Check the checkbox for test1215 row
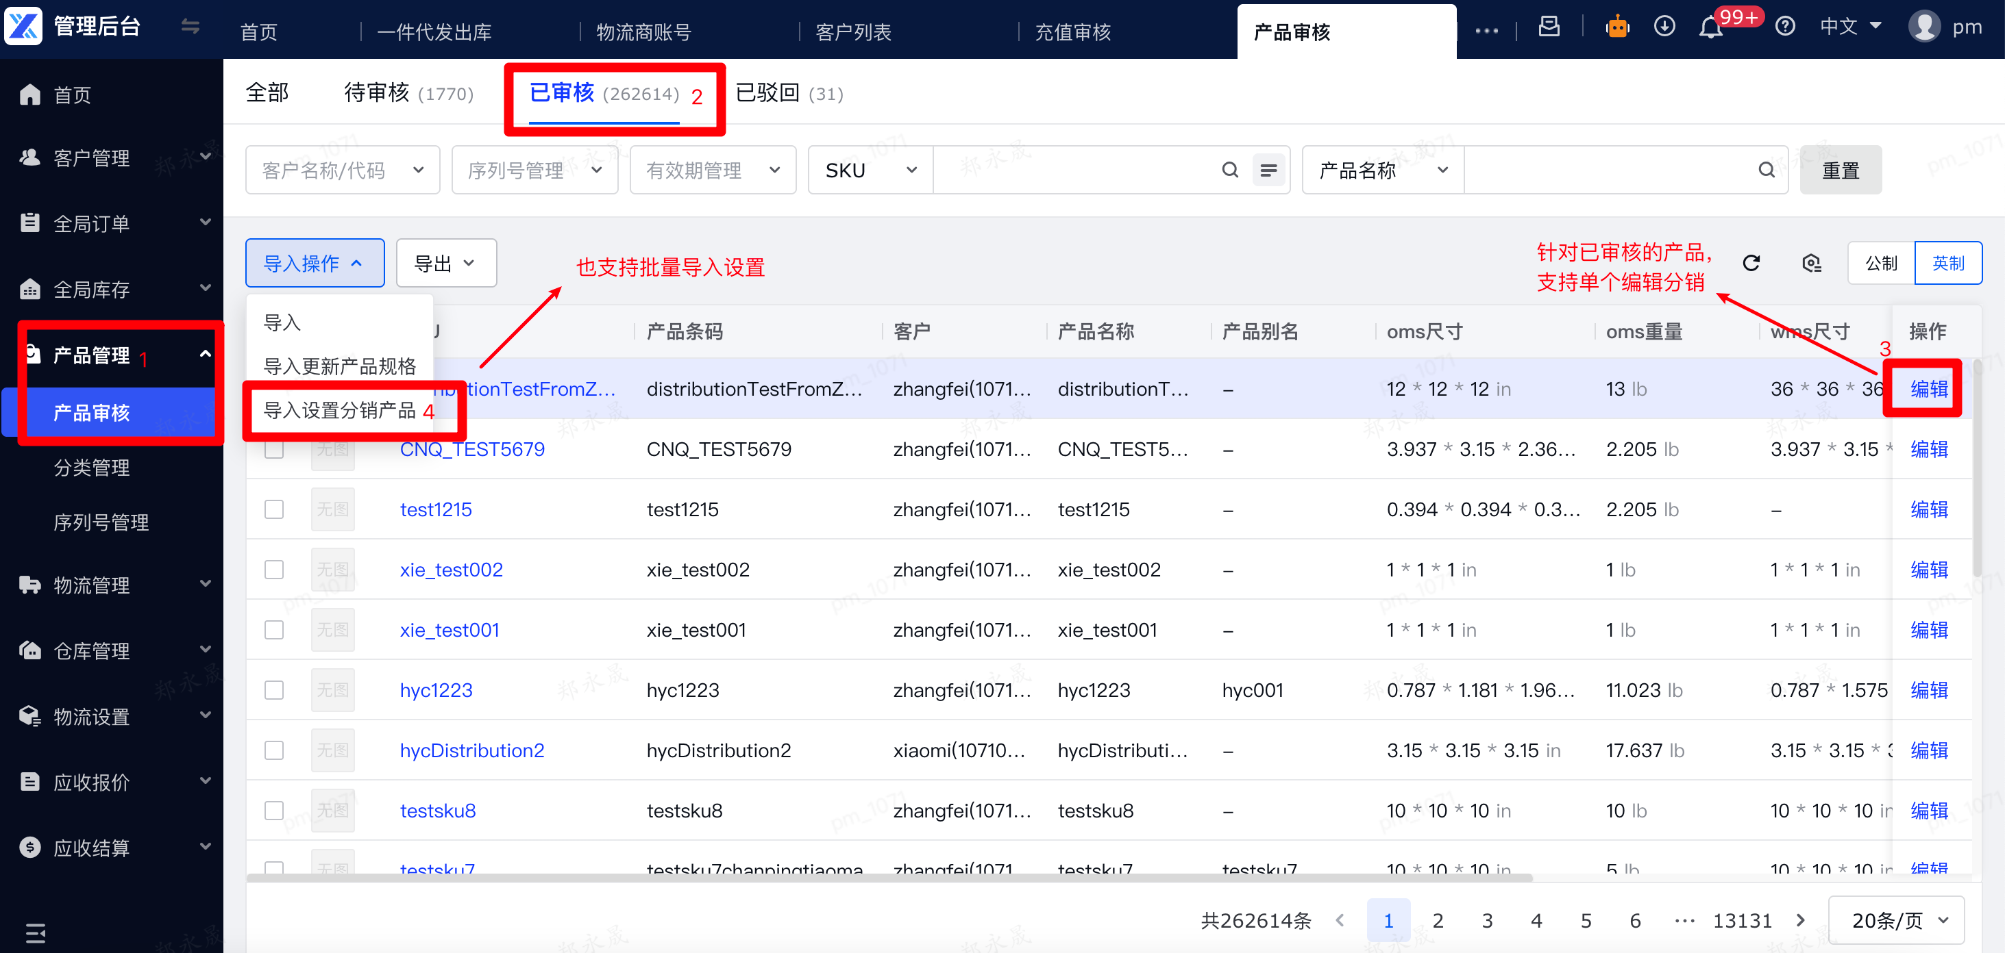Screen dimensions: 2005x953 point(274,509)
